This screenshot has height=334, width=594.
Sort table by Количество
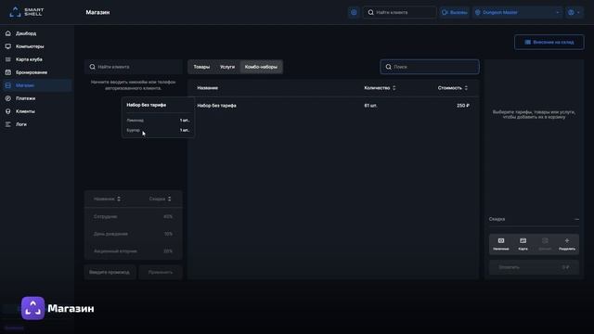tap(380, 88)
